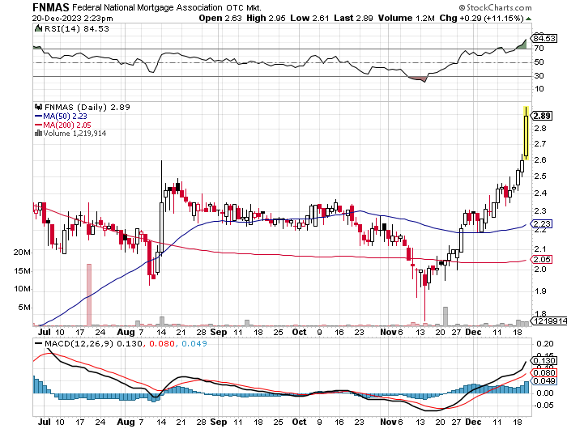The height and width of the screenshot is (429, 567).
Task: Click the 'Open 2.63' value
Action: point(220,18)
